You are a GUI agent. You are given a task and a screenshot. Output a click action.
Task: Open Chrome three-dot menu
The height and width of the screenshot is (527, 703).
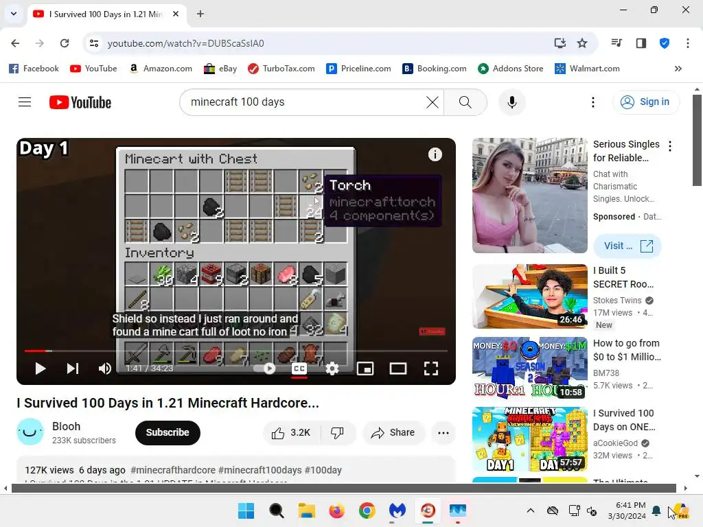pos(688,43)
